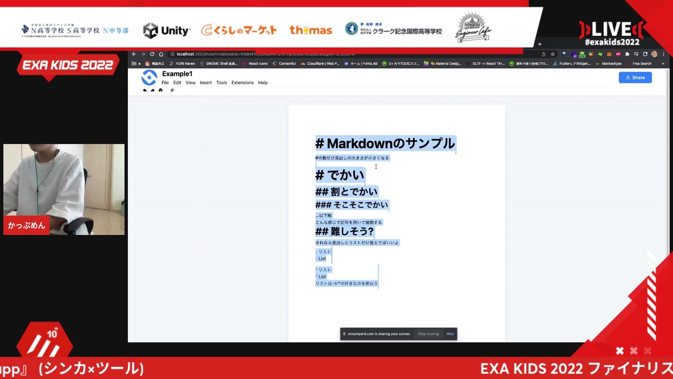Open Chrome three-dot menu
Screen dimensions: 673x379
point(664,54)
